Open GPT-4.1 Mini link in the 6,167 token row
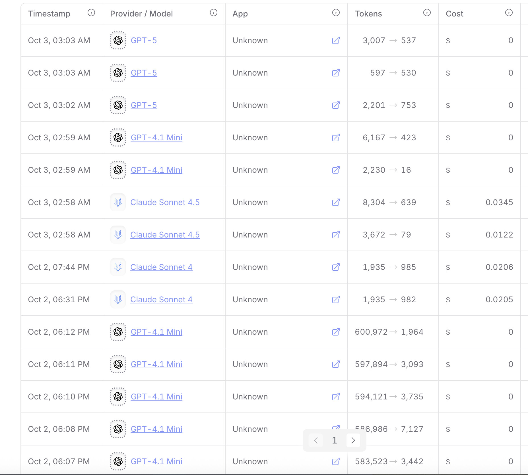This screenshot has width=528, height=475. (156, 138)
